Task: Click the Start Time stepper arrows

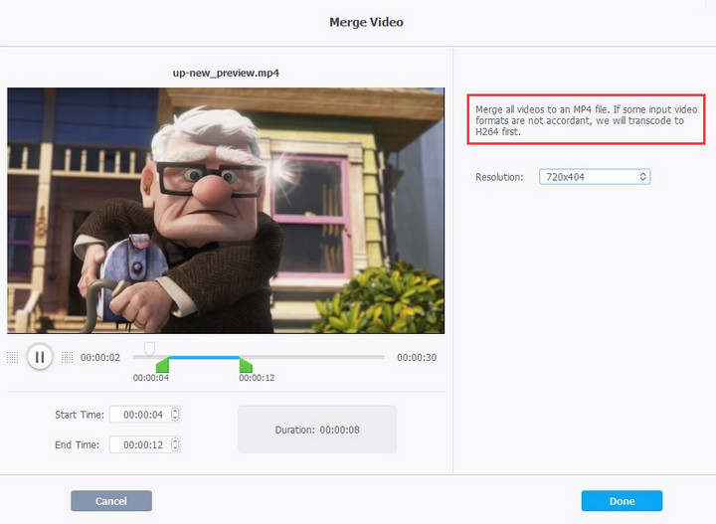Action: pyautogui.click(x=175, y=415)
